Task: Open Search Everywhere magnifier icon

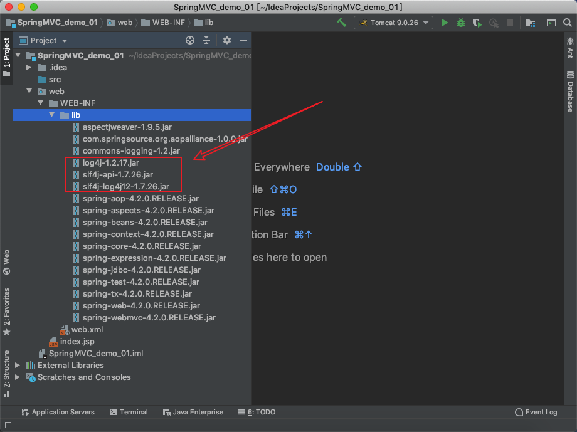Action: [567, 23]
